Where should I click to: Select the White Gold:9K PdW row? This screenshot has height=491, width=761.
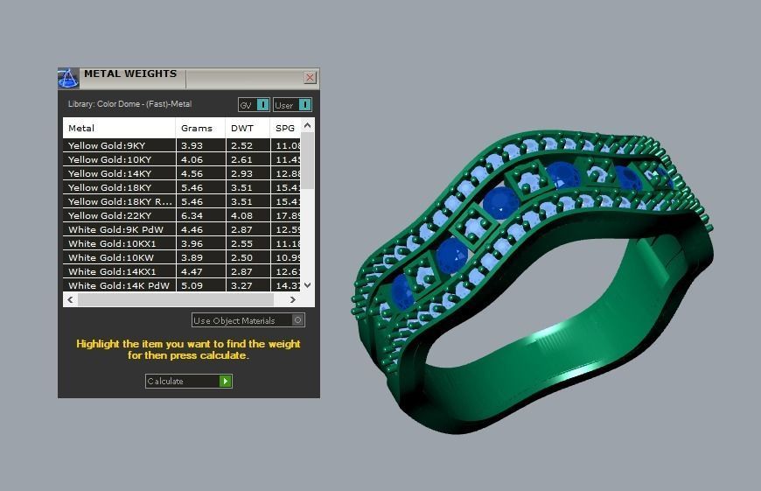(182, 229)
